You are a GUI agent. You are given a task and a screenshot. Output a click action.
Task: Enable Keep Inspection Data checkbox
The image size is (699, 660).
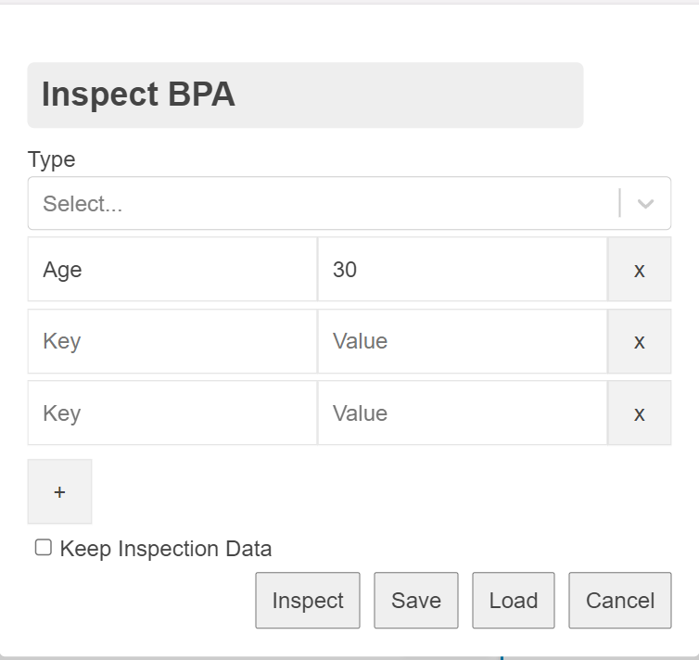pyautogui.click(x=44, y=548)
